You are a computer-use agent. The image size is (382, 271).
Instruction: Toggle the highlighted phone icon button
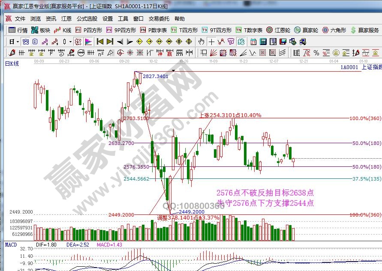pyautogui.click(x=242, y=42)
